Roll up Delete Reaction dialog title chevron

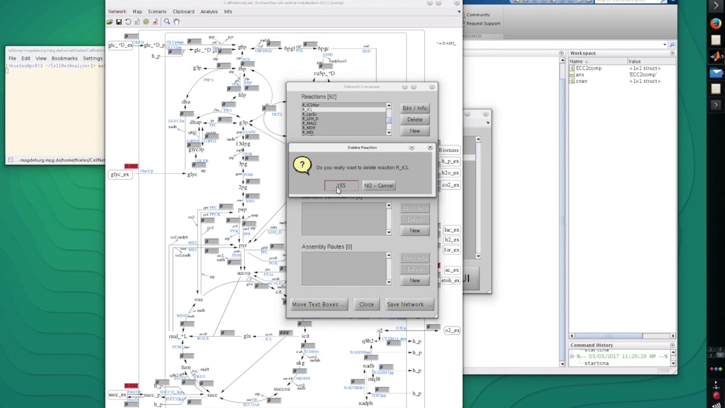[412, 147]
